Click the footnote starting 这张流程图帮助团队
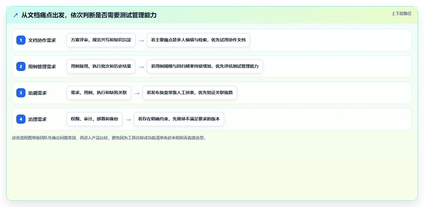This screenshot has width=424, height=207. pos(109,138)
